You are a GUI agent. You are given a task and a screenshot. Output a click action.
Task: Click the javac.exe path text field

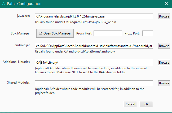point(94,16)
